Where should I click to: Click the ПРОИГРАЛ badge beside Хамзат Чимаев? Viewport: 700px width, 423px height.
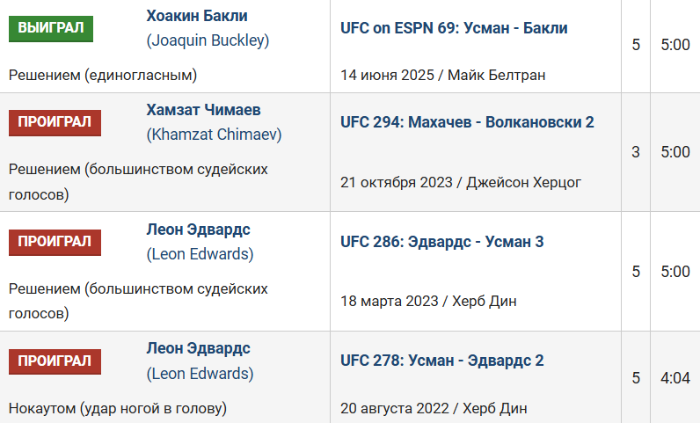click(x=55, y=122)
